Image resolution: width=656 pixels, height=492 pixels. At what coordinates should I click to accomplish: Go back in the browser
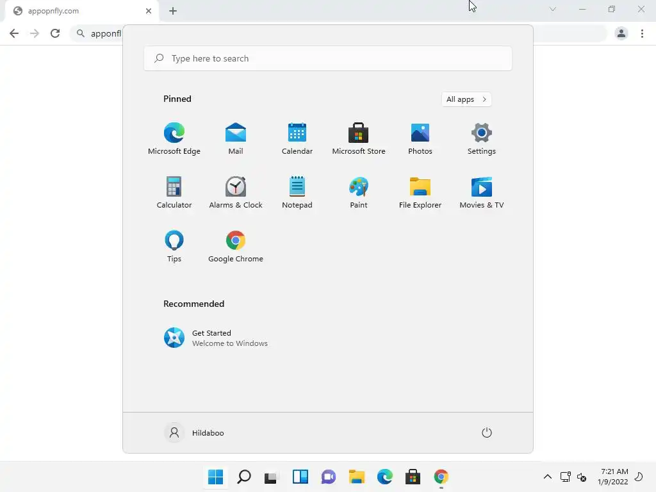14,33
